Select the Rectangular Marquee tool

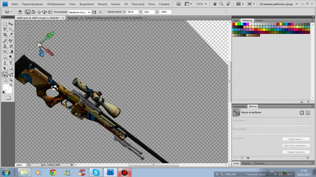(5, 24)
